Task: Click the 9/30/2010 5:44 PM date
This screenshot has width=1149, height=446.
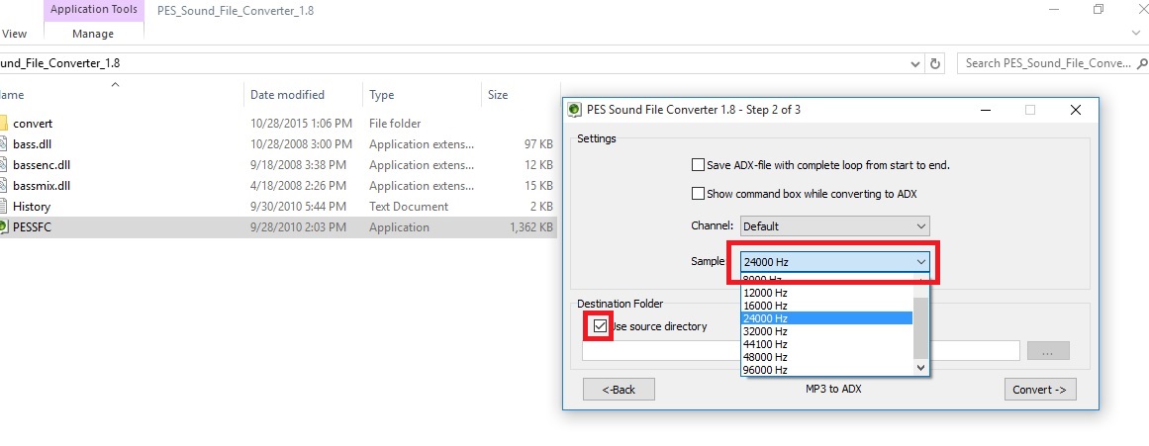Action: 298,207
